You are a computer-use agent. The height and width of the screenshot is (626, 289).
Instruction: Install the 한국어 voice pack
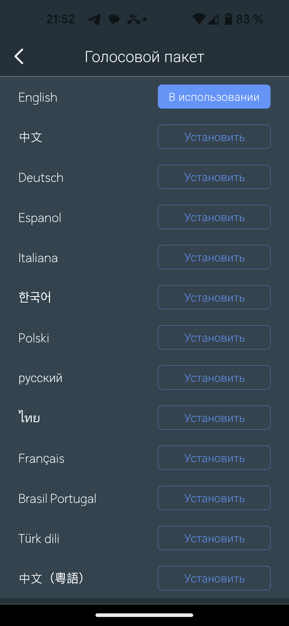(x=214, y=297)
